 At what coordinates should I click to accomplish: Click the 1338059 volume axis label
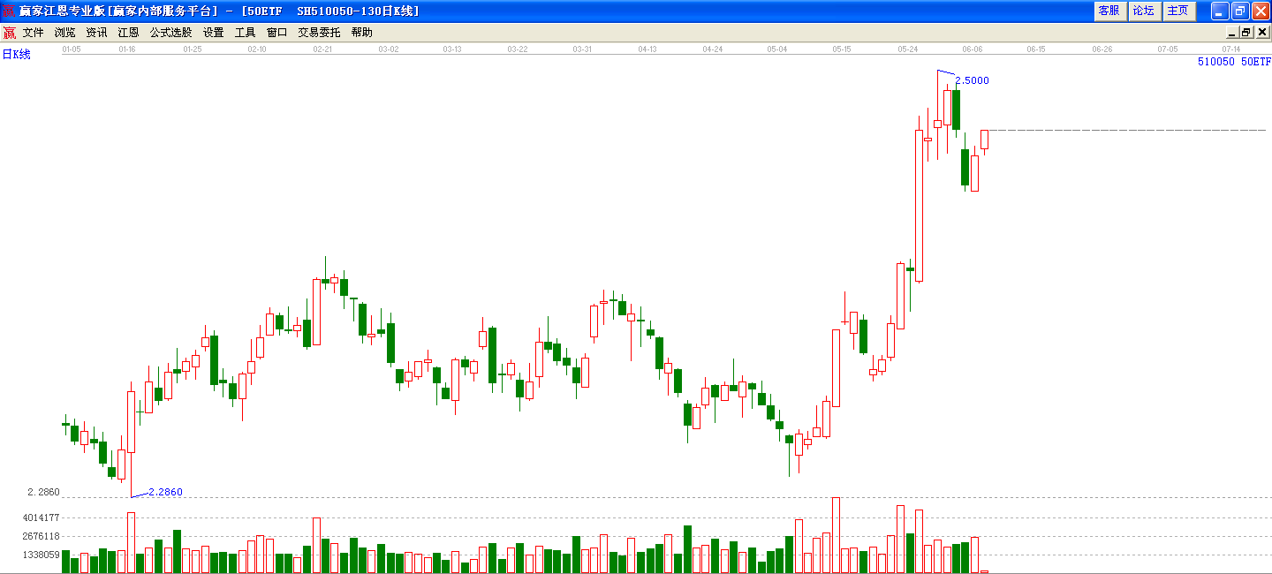click(42, 555)
